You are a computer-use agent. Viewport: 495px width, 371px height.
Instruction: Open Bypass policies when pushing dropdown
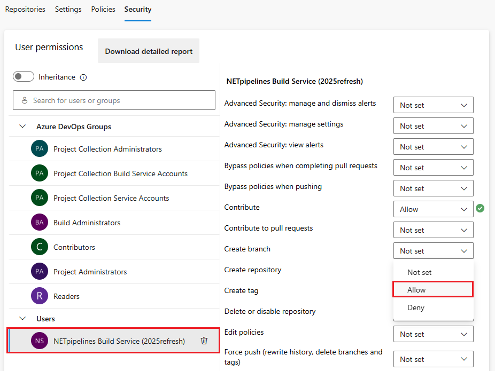click(433, 188)
